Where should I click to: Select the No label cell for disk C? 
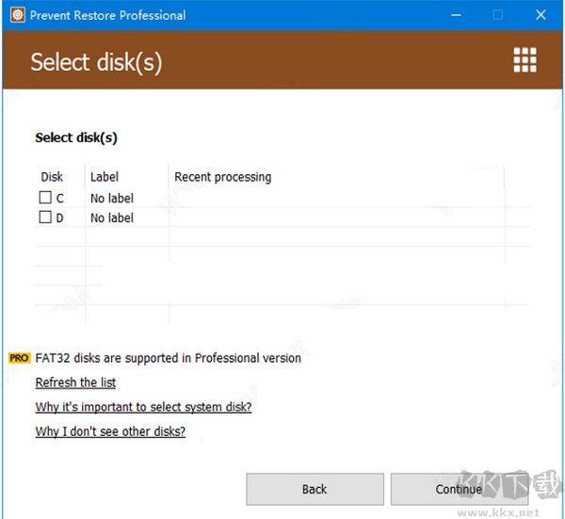coord(112,199)
